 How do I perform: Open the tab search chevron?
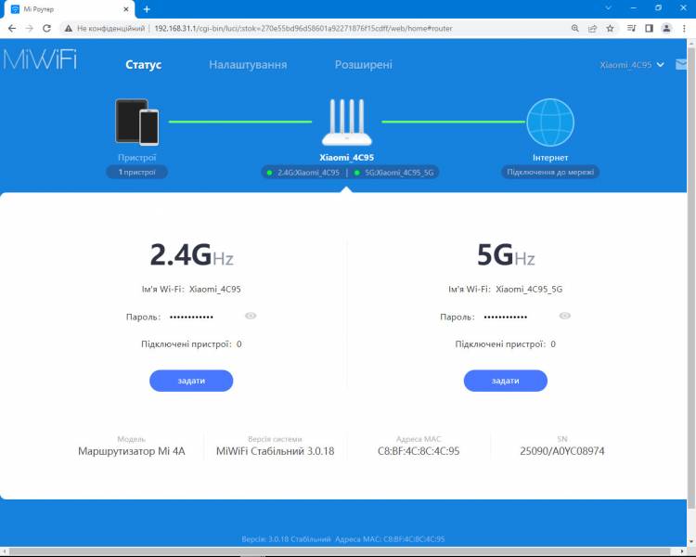(x=608, y=8)
